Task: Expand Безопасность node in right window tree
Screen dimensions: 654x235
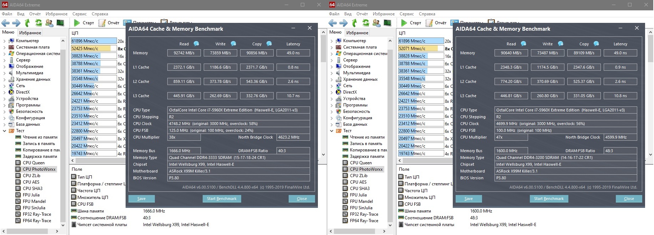Action: click(x=331, y=111)
